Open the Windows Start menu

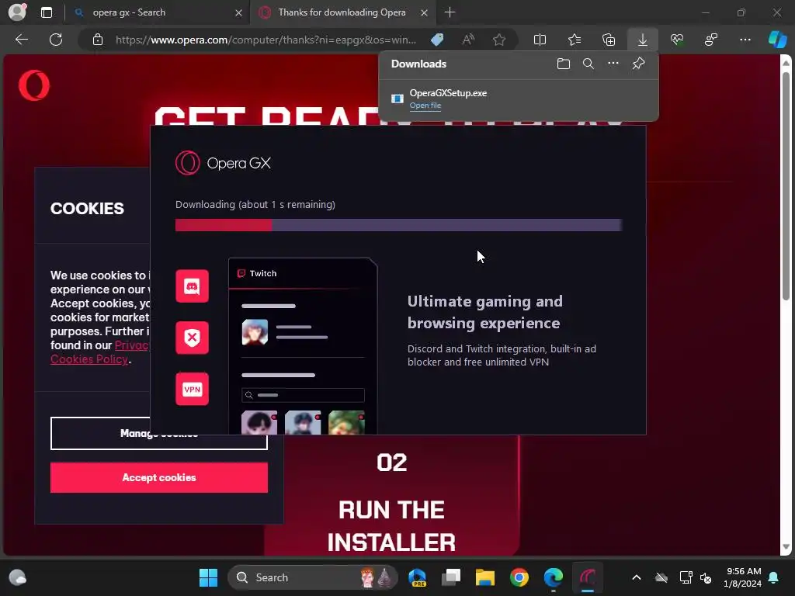[x=208, y=577]
